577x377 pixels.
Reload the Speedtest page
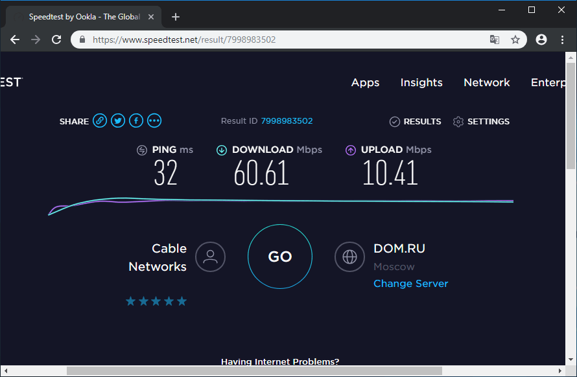pos(56,40)
